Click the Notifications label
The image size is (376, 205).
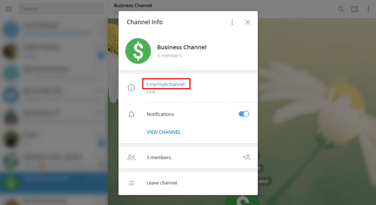pyautogui.click(x=160, y=114)
